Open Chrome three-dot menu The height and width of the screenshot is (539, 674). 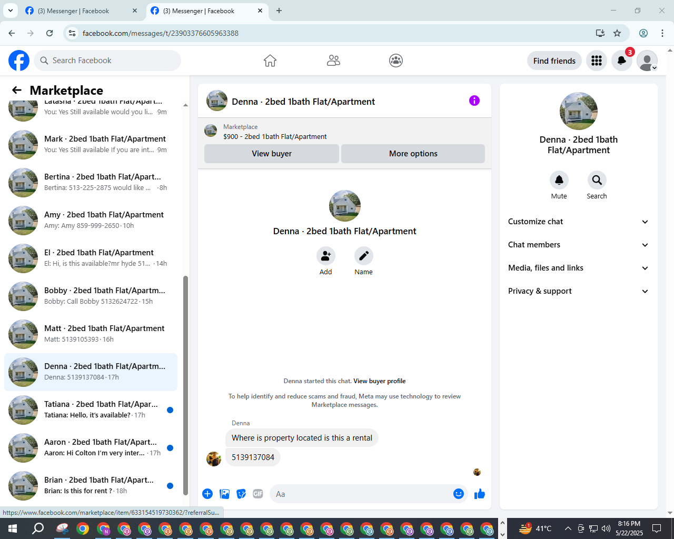click(662, 33)
